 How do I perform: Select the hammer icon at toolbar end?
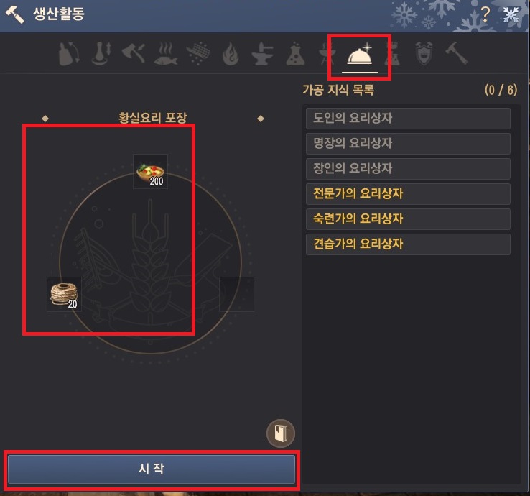click(x=456, y=53)
